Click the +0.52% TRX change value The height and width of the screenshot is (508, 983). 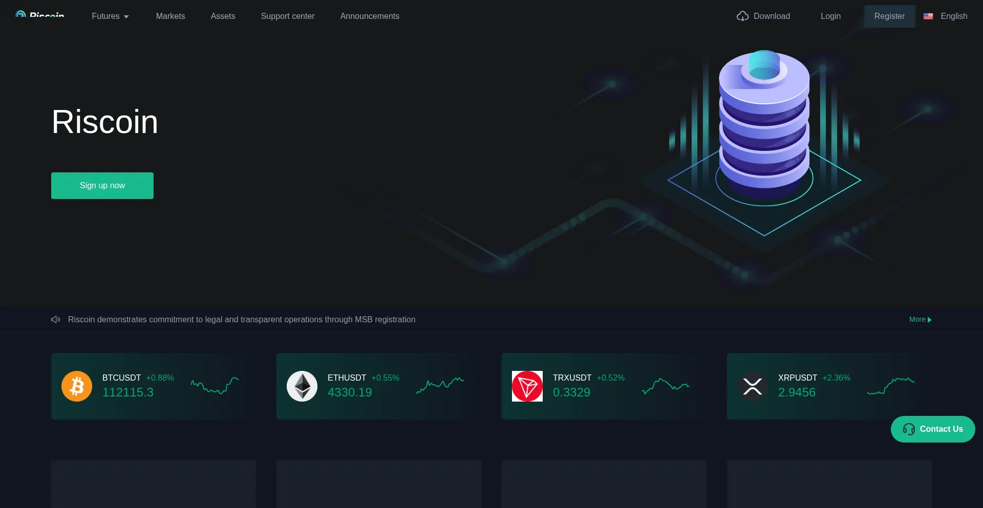tap(610, 378)
